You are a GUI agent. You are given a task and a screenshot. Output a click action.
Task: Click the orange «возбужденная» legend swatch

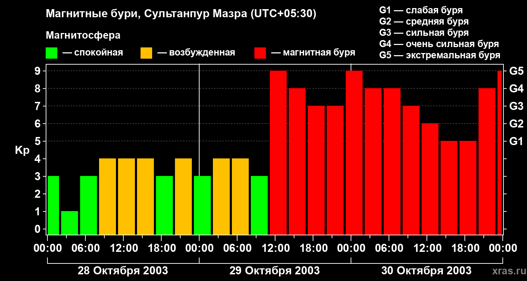coord(146,53)
